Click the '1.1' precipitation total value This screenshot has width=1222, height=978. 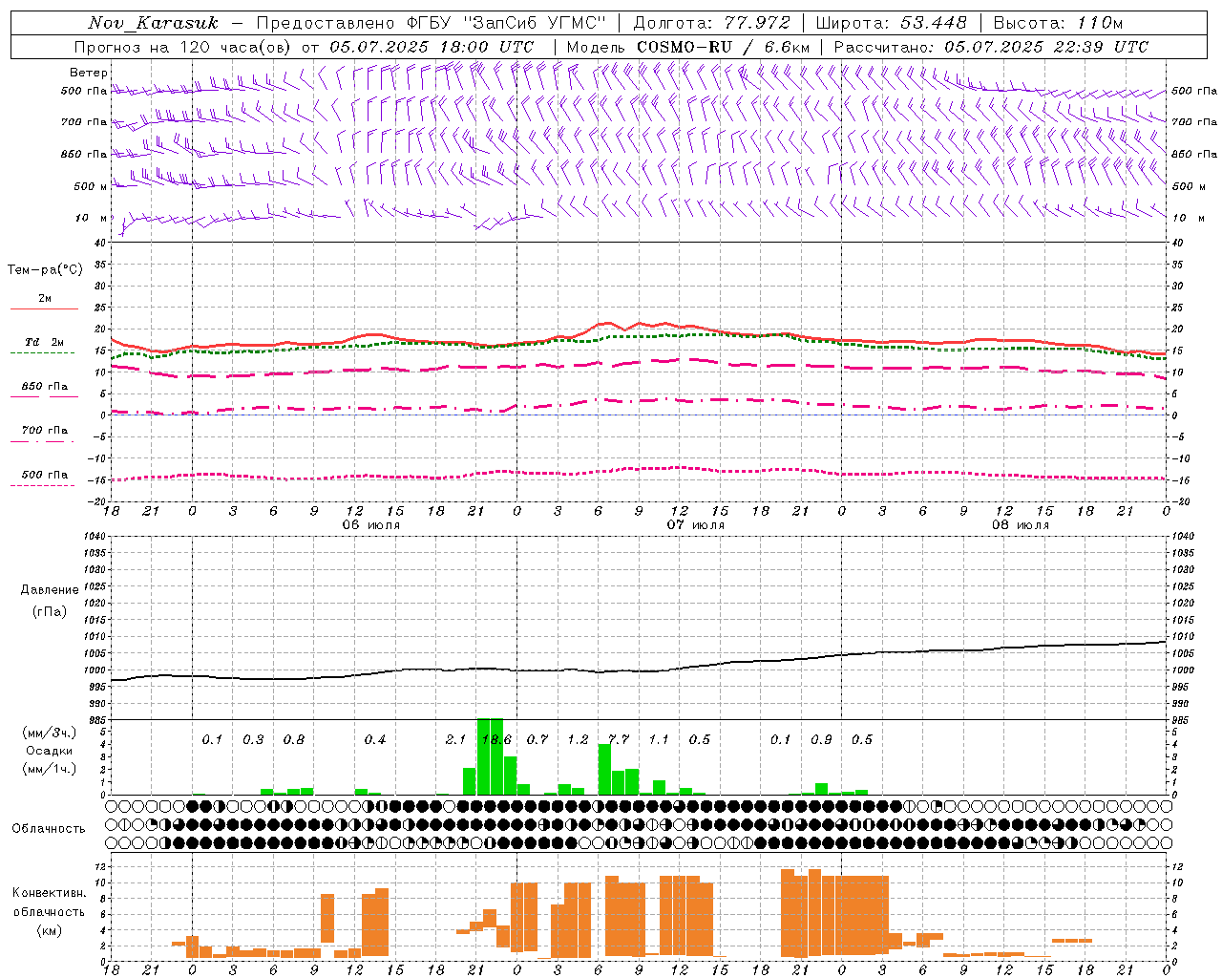point(659,740)
